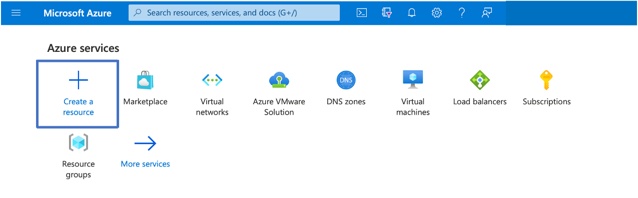The height and width of the screenshot is (198, 638).
Task: Open Subscriptions key icon
Action: (546, 80)
